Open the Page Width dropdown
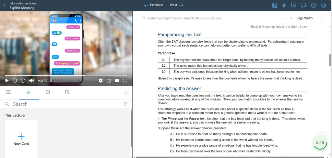 pos(310,18)
